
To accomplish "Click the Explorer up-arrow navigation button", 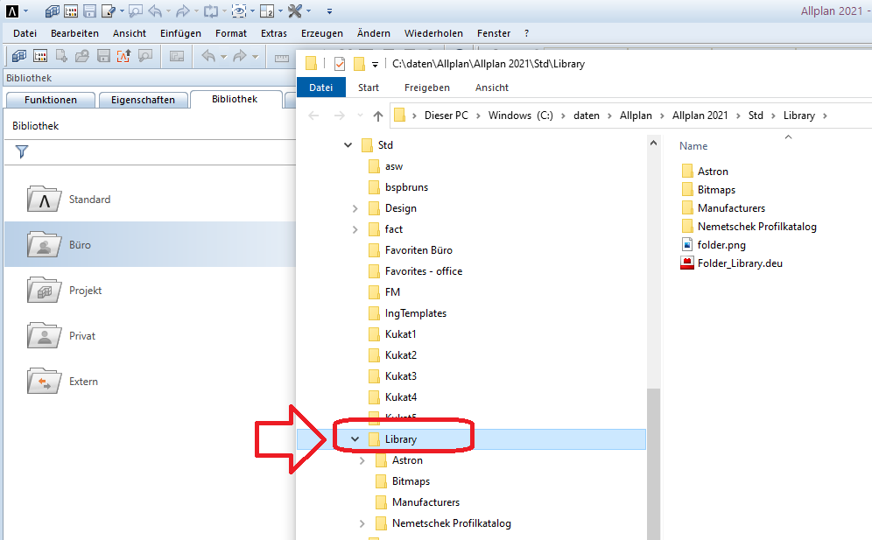I will point(378,116).
